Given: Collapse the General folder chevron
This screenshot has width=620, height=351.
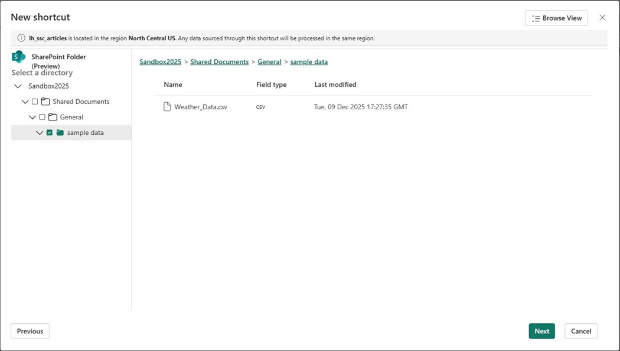Looking at the screenshot, I should tap(32, 117).
